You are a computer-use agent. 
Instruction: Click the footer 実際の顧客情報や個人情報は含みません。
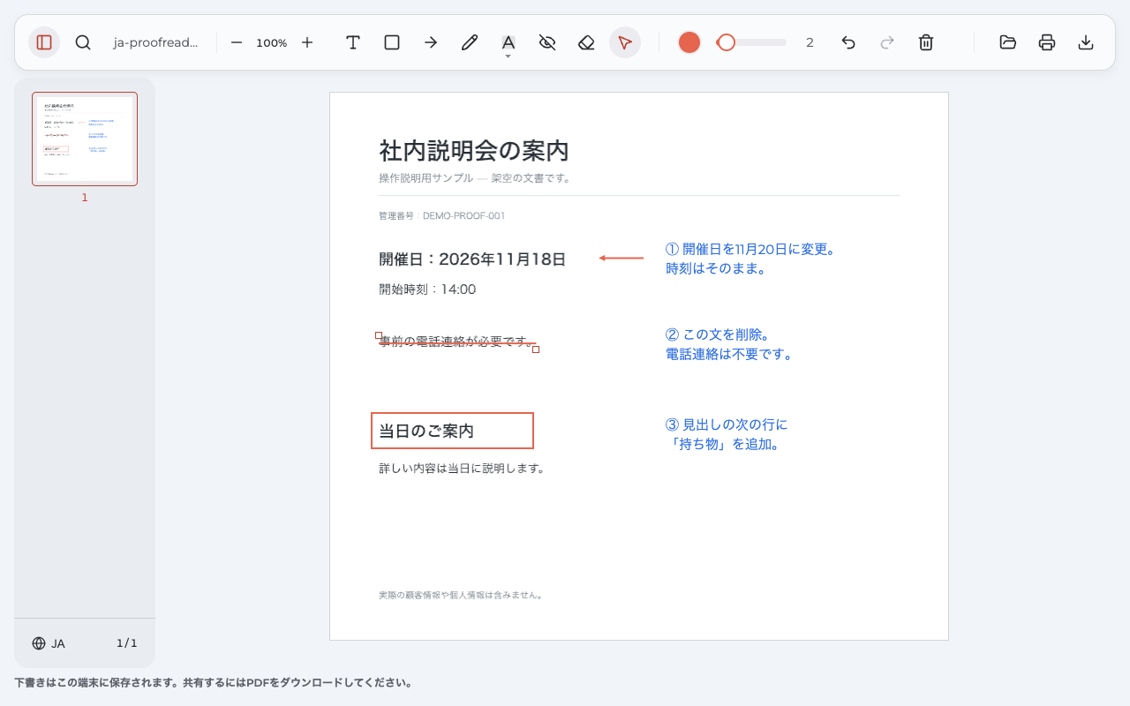point(460,596)
